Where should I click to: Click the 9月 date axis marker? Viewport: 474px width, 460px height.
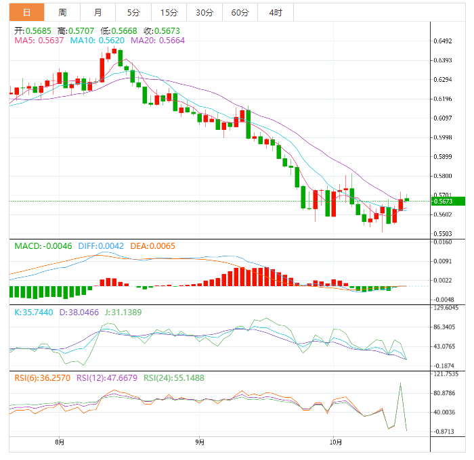(200, 442)
